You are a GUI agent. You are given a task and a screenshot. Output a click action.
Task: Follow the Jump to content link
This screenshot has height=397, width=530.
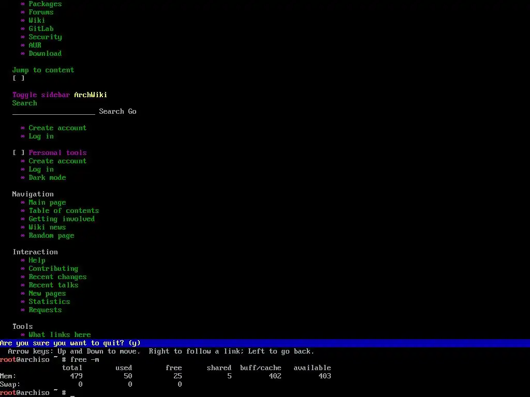pos(43,70)
